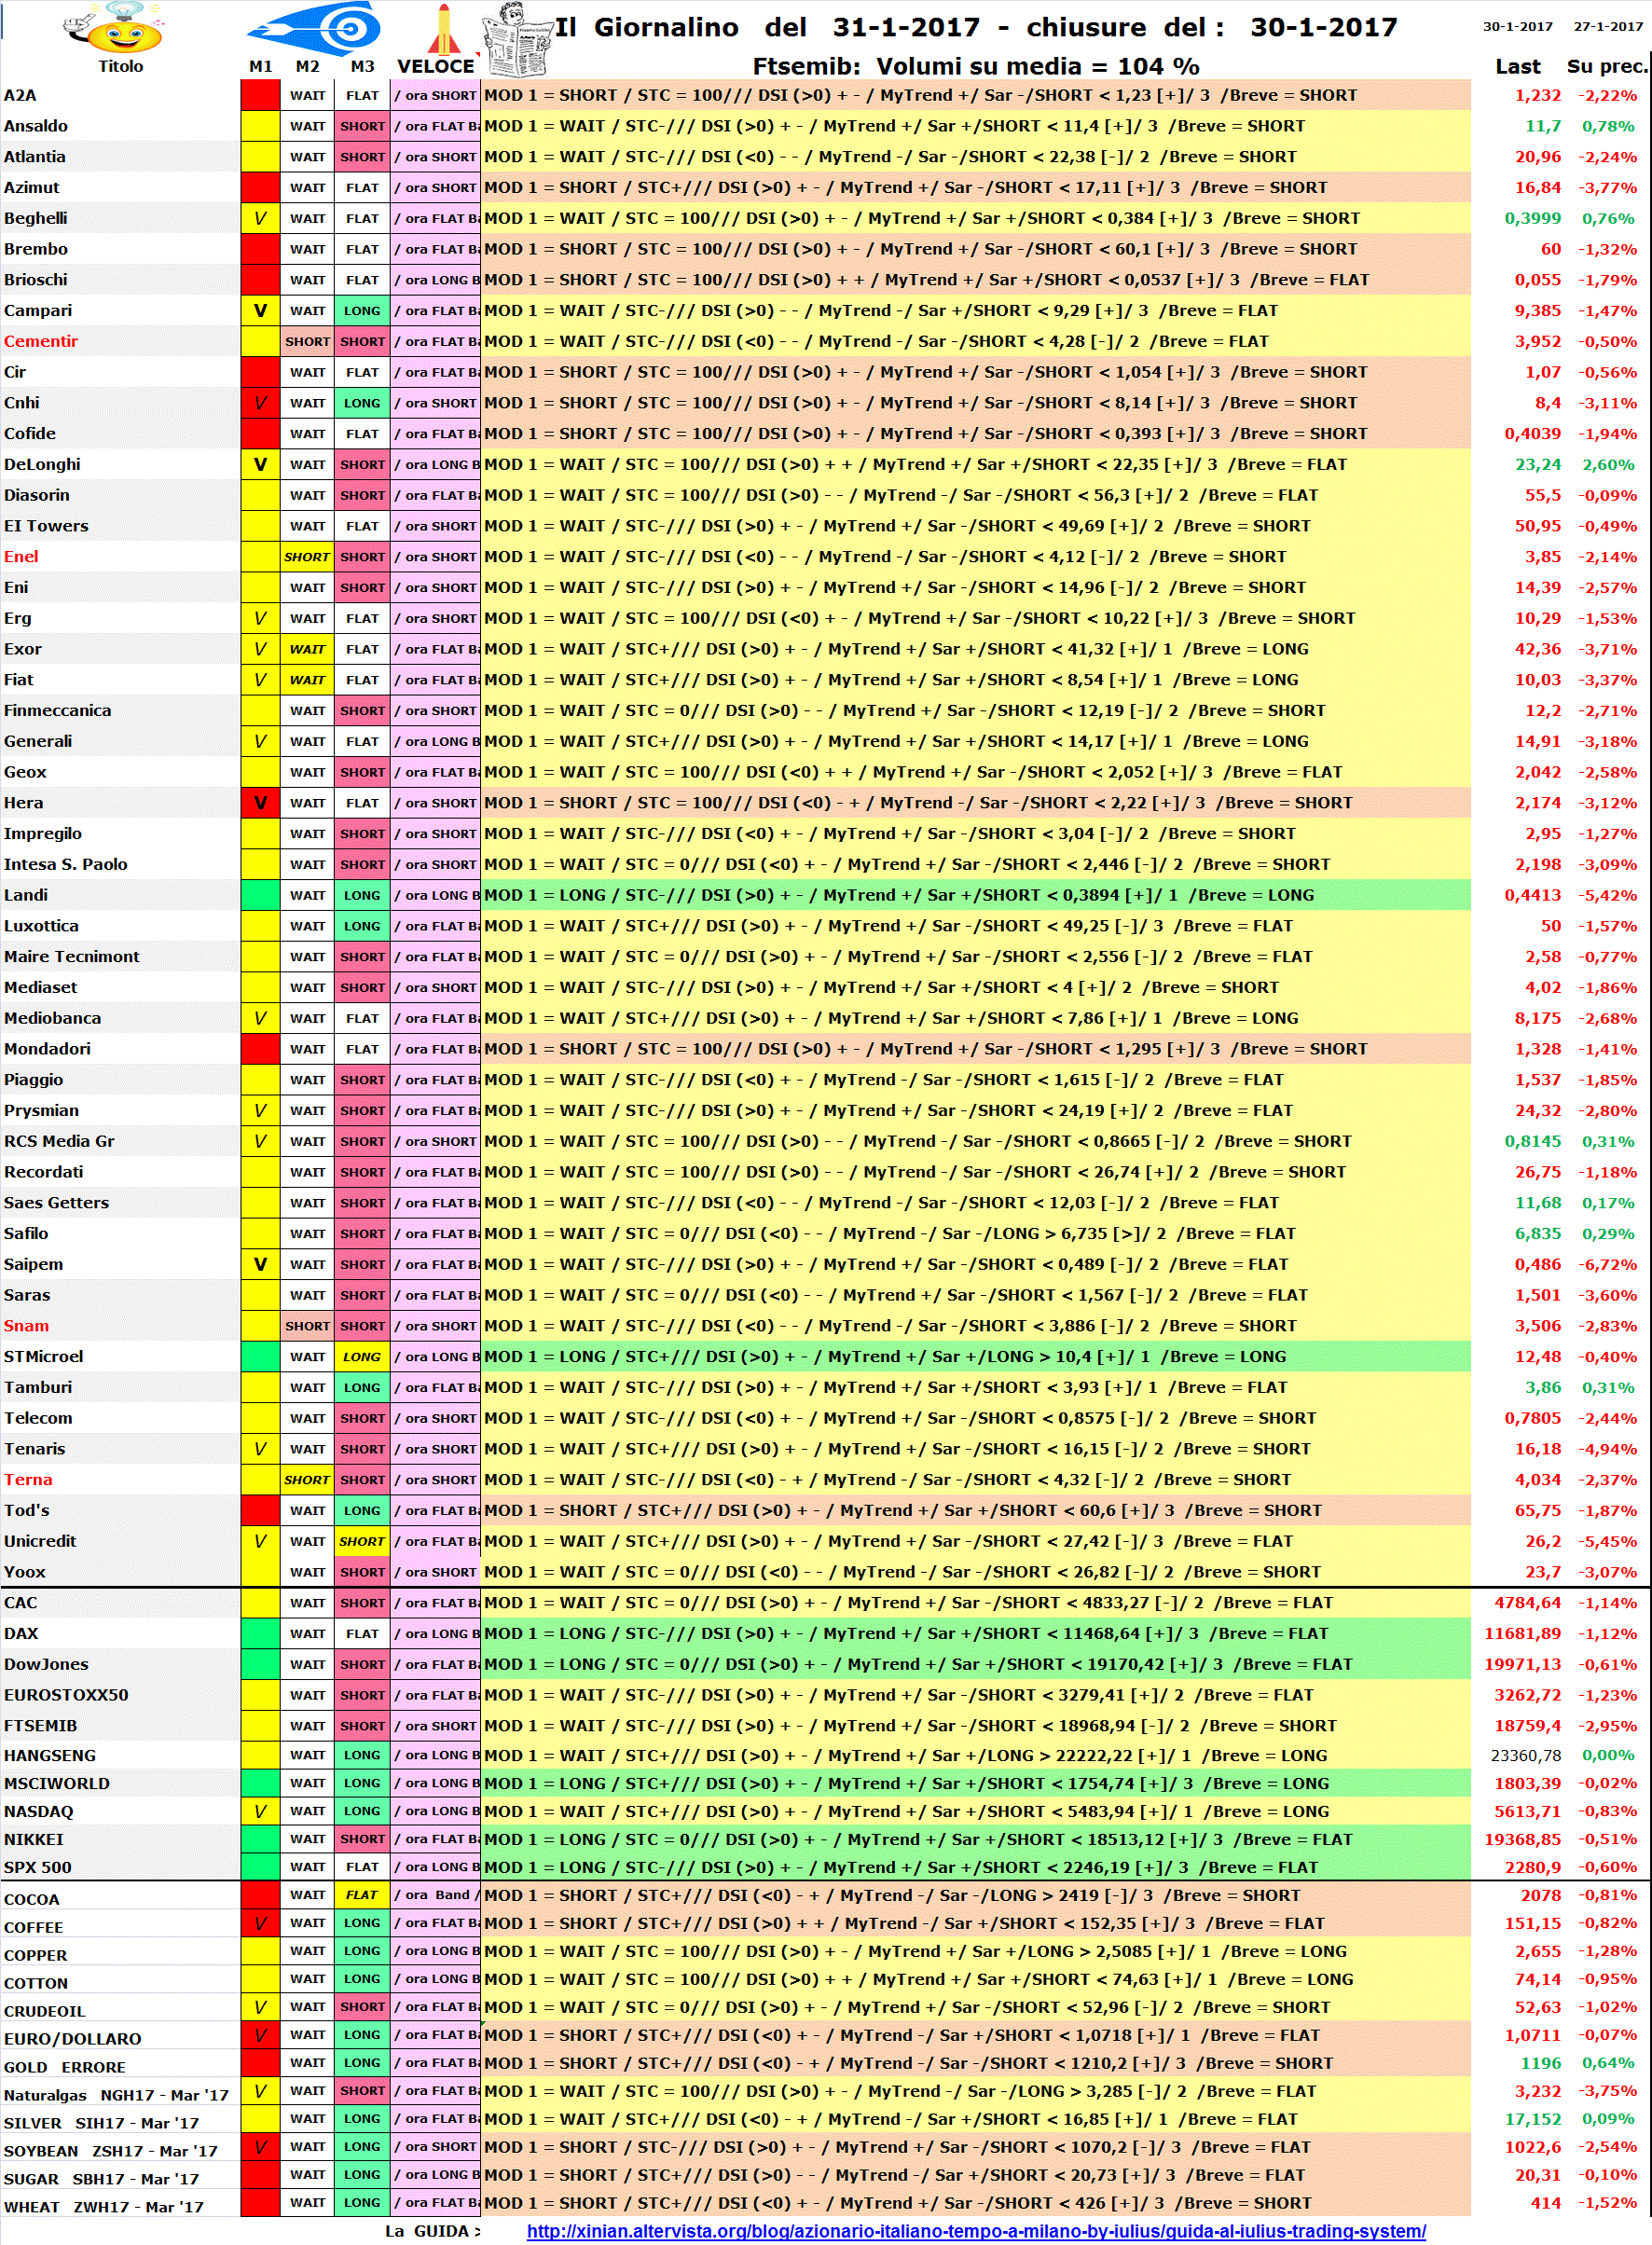Click the HANGSENG last value 23360,78
The width and height of the screenshot is (1652, 2245).
(x=1526, y=1755)
